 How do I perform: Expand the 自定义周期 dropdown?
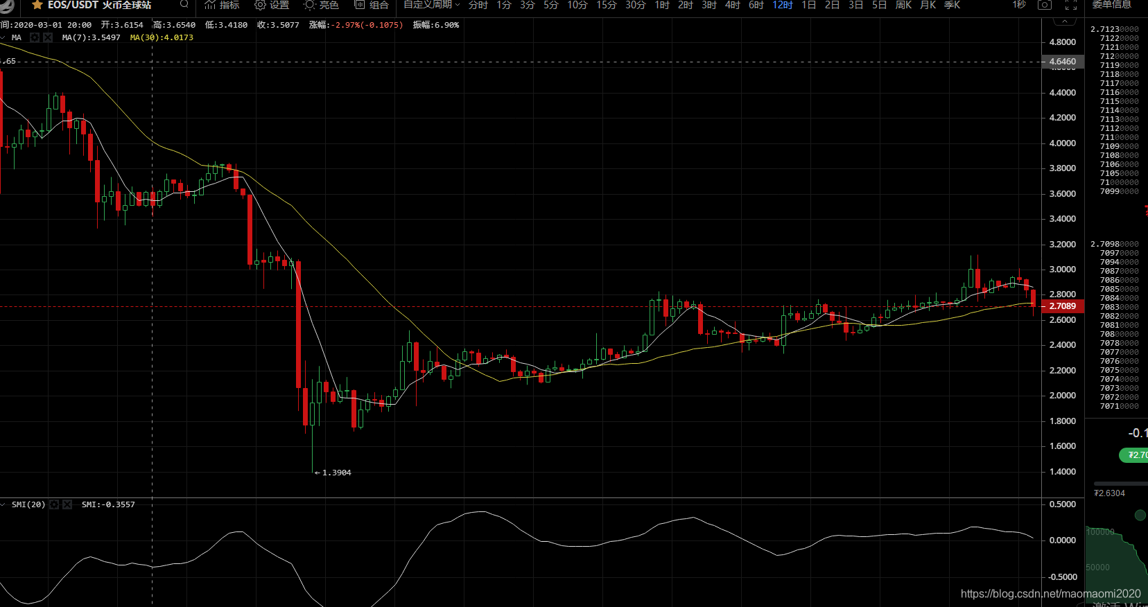click(x=432, y=5)
